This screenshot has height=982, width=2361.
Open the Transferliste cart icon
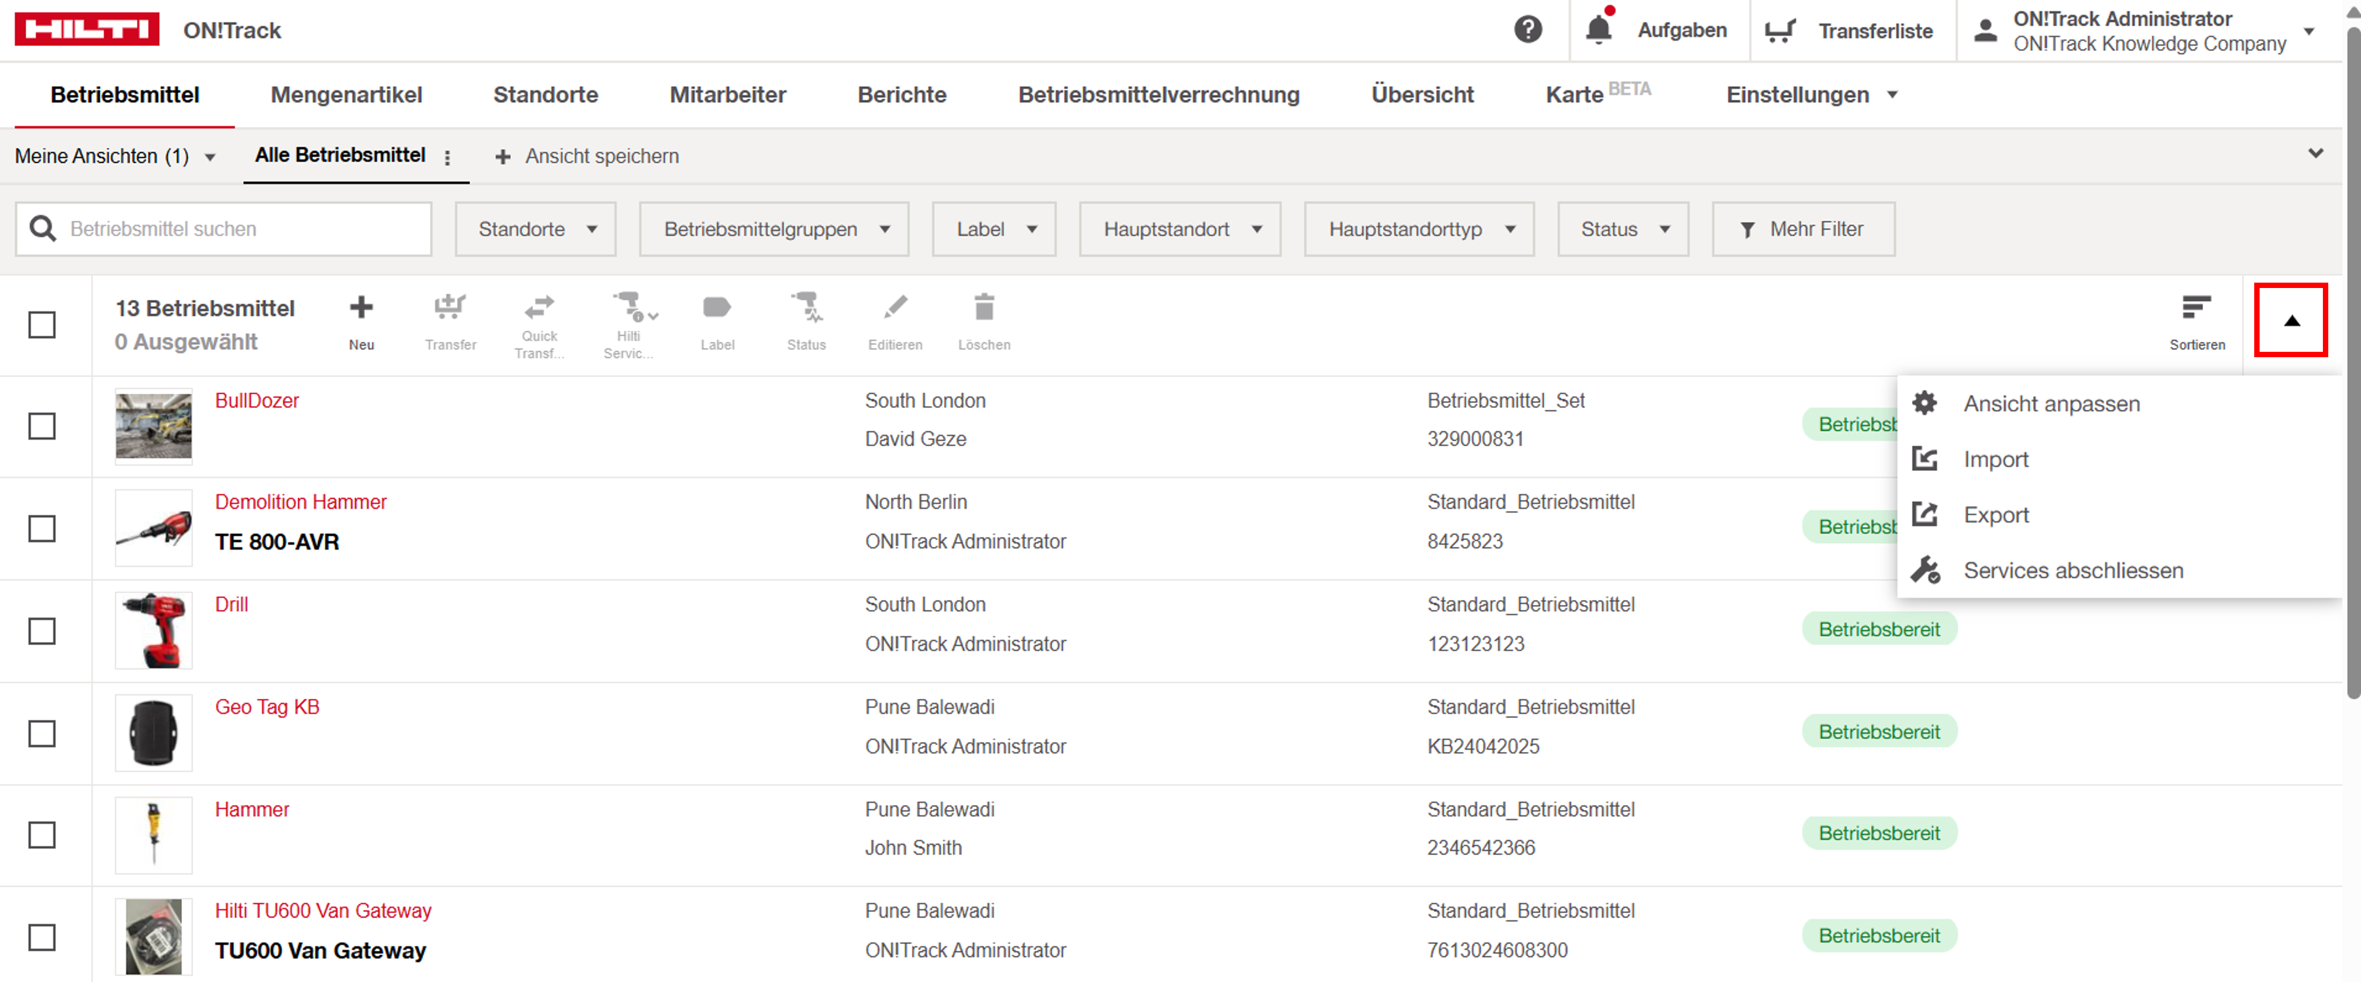1780,30
